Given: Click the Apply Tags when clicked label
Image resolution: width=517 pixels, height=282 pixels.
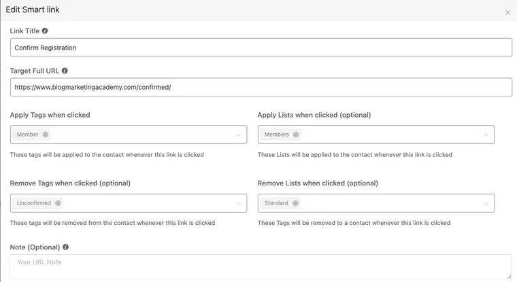Looking at the screenshot, I should pos(50,115).
